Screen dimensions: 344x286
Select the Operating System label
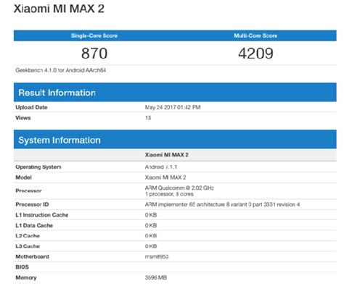click(38, 167)
